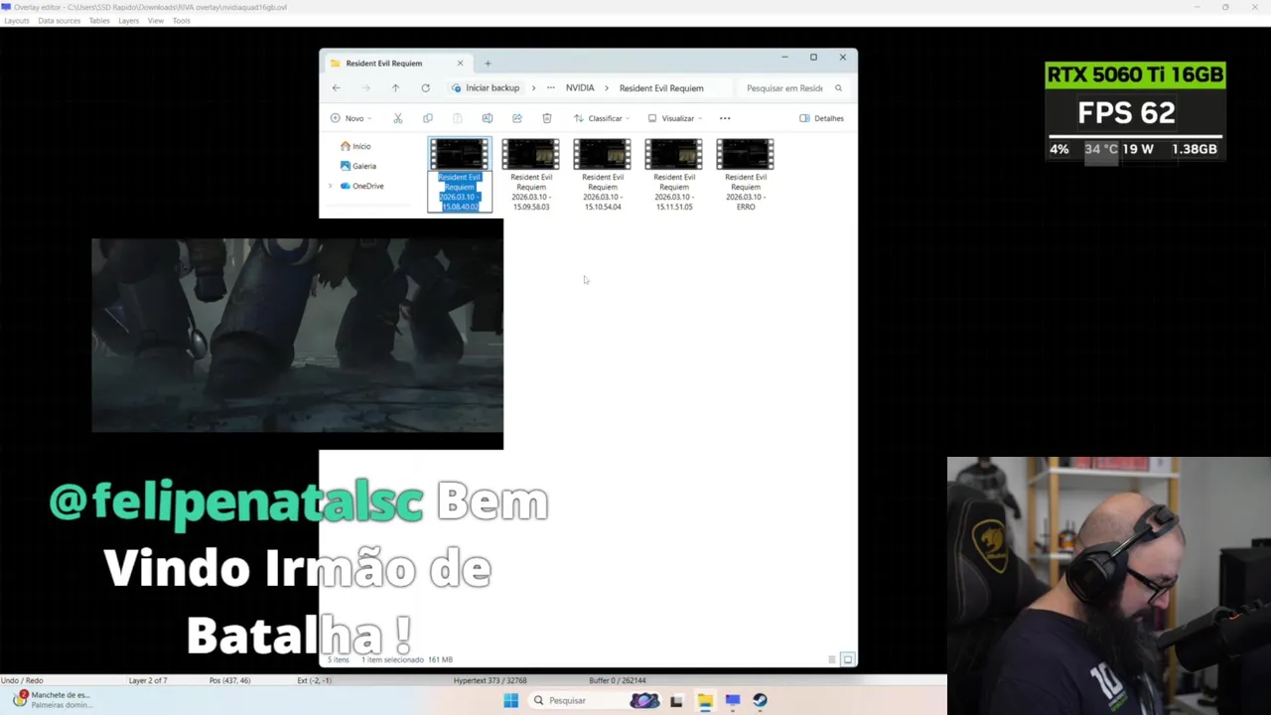
Task: Click the Share icon in Explorer toolbar
Action: tap(516, 118)
